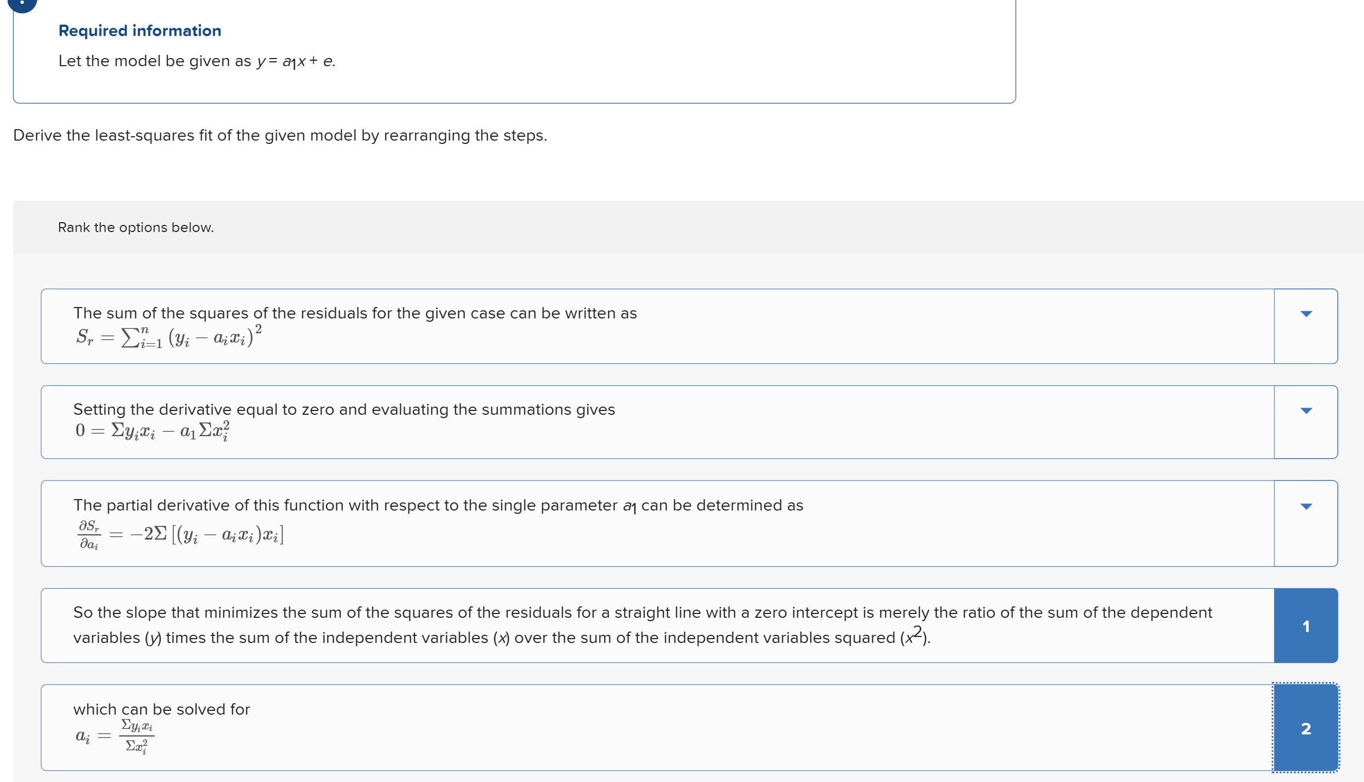Click the 'Rank the options below.' header
Screen dimensions: 1364x782
136,227
